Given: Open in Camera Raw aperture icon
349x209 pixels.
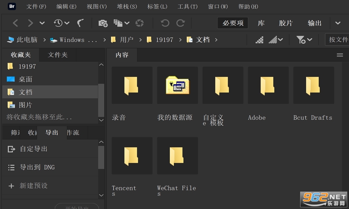Looking at the screenshot, I should (140, 23).
